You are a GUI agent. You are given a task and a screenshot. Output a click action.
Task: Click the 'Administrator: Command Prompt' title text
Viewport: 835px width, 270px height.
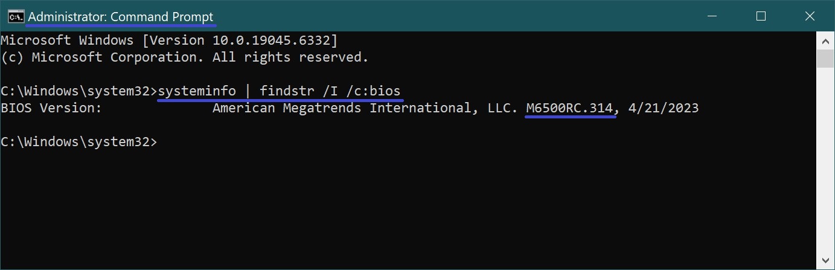point(121,17)
